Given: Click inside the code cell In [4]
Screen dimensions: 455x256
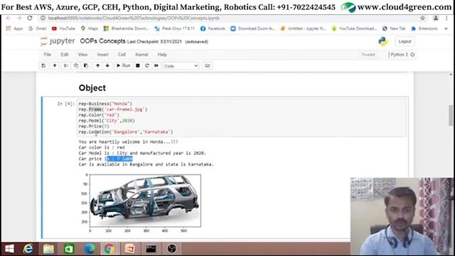Looking at the screenshot, I should pyautogui.click(x=242, y=118).
